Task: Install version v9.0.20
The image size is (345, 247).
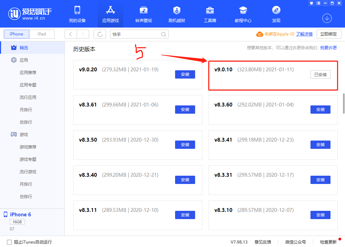Action: [185, 74]
